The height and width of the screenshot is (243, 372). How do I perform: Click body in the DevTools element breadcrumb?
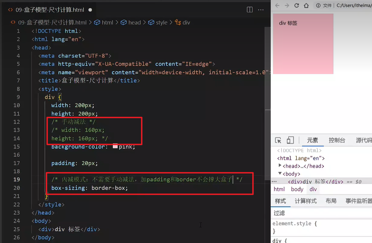tap(297, 189)
